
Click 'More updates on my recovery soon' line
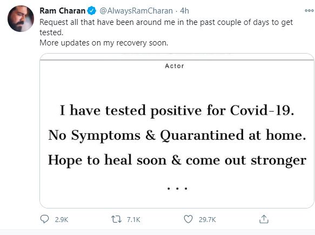point(104,43)
